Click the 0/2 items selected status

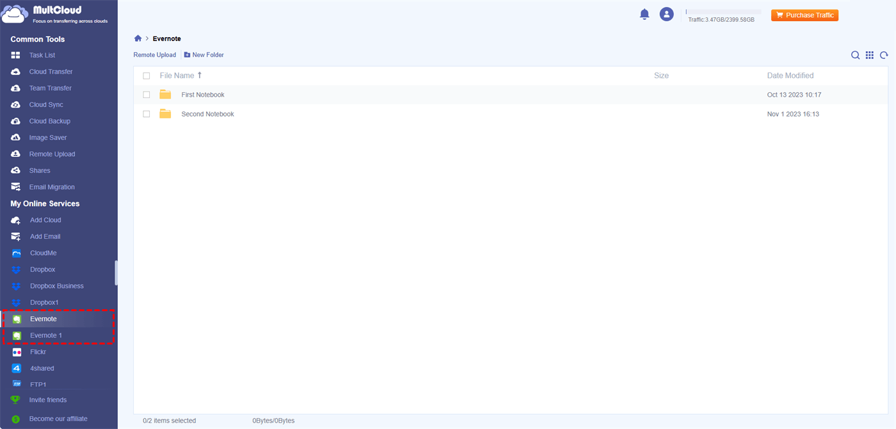[170, 421]
